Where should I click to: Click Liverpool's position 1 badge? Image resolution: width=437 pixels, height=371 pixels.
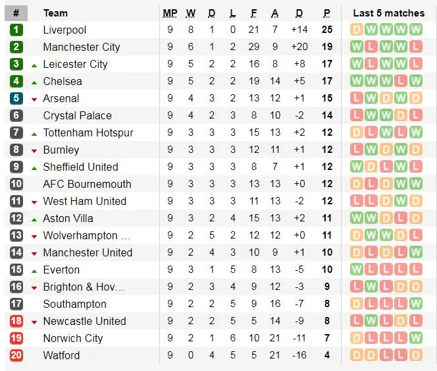point(16,30)
